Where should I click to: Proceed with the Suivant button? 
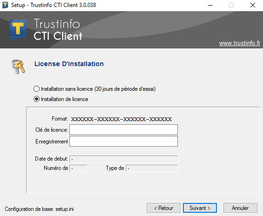point(200,208)
